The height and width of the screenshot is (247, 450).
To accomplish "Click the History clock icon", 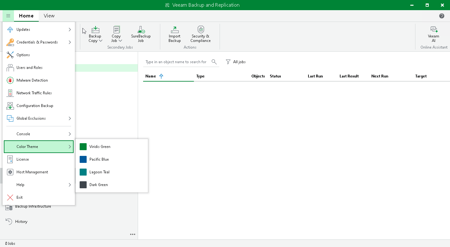I will (x=9, y=222).
